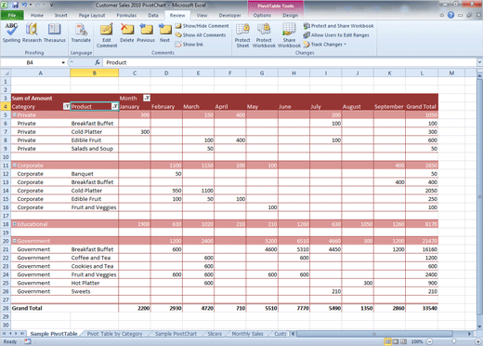Go to Previous comment
Image resolution: width=483 pixels, height=346 pixels.
pyautogui.click(x=146, y=33)
